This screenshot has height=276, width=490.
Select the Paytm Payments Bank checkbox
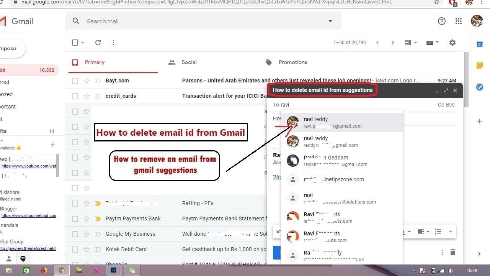[x=75, y=219]
